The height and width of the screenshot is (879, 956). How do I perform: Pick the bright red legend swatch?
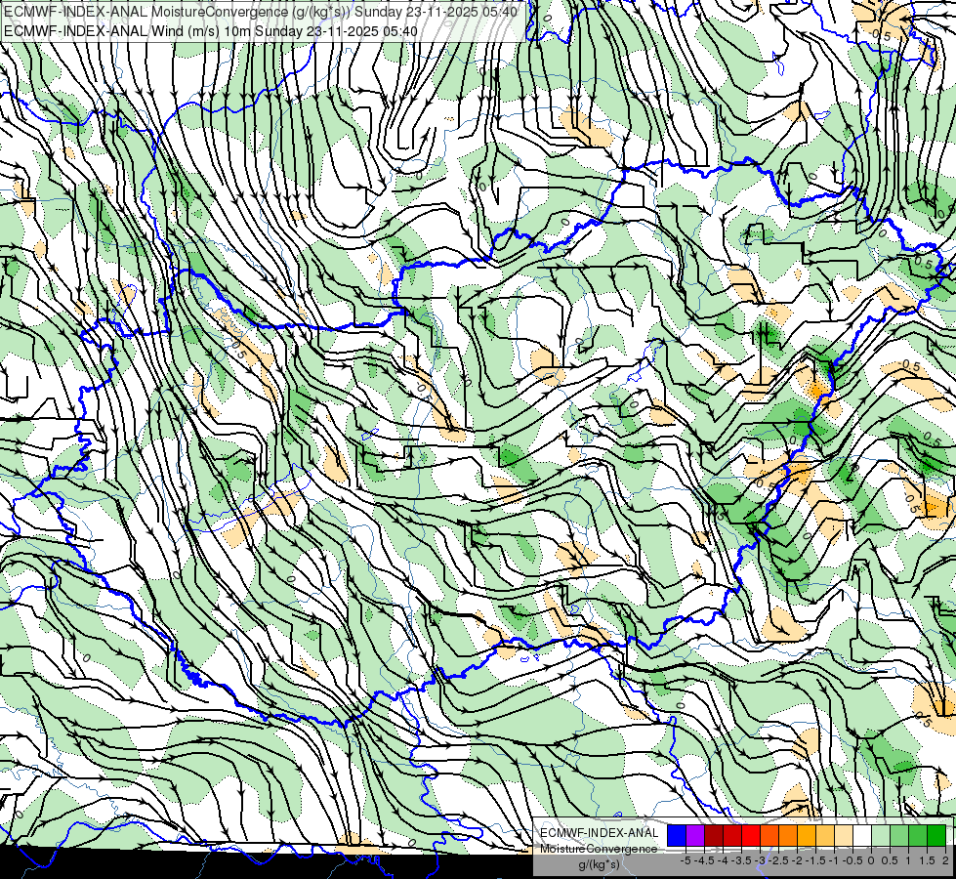(751, 836)
